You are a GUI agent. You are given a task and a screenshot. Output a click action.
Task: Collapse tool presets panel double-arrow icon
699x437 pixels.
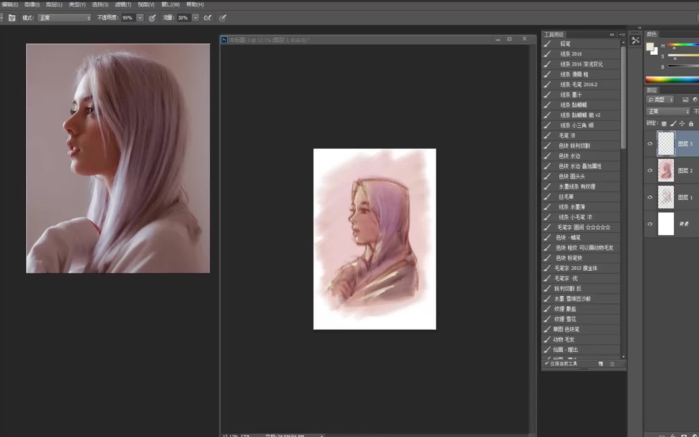[612, 35]
